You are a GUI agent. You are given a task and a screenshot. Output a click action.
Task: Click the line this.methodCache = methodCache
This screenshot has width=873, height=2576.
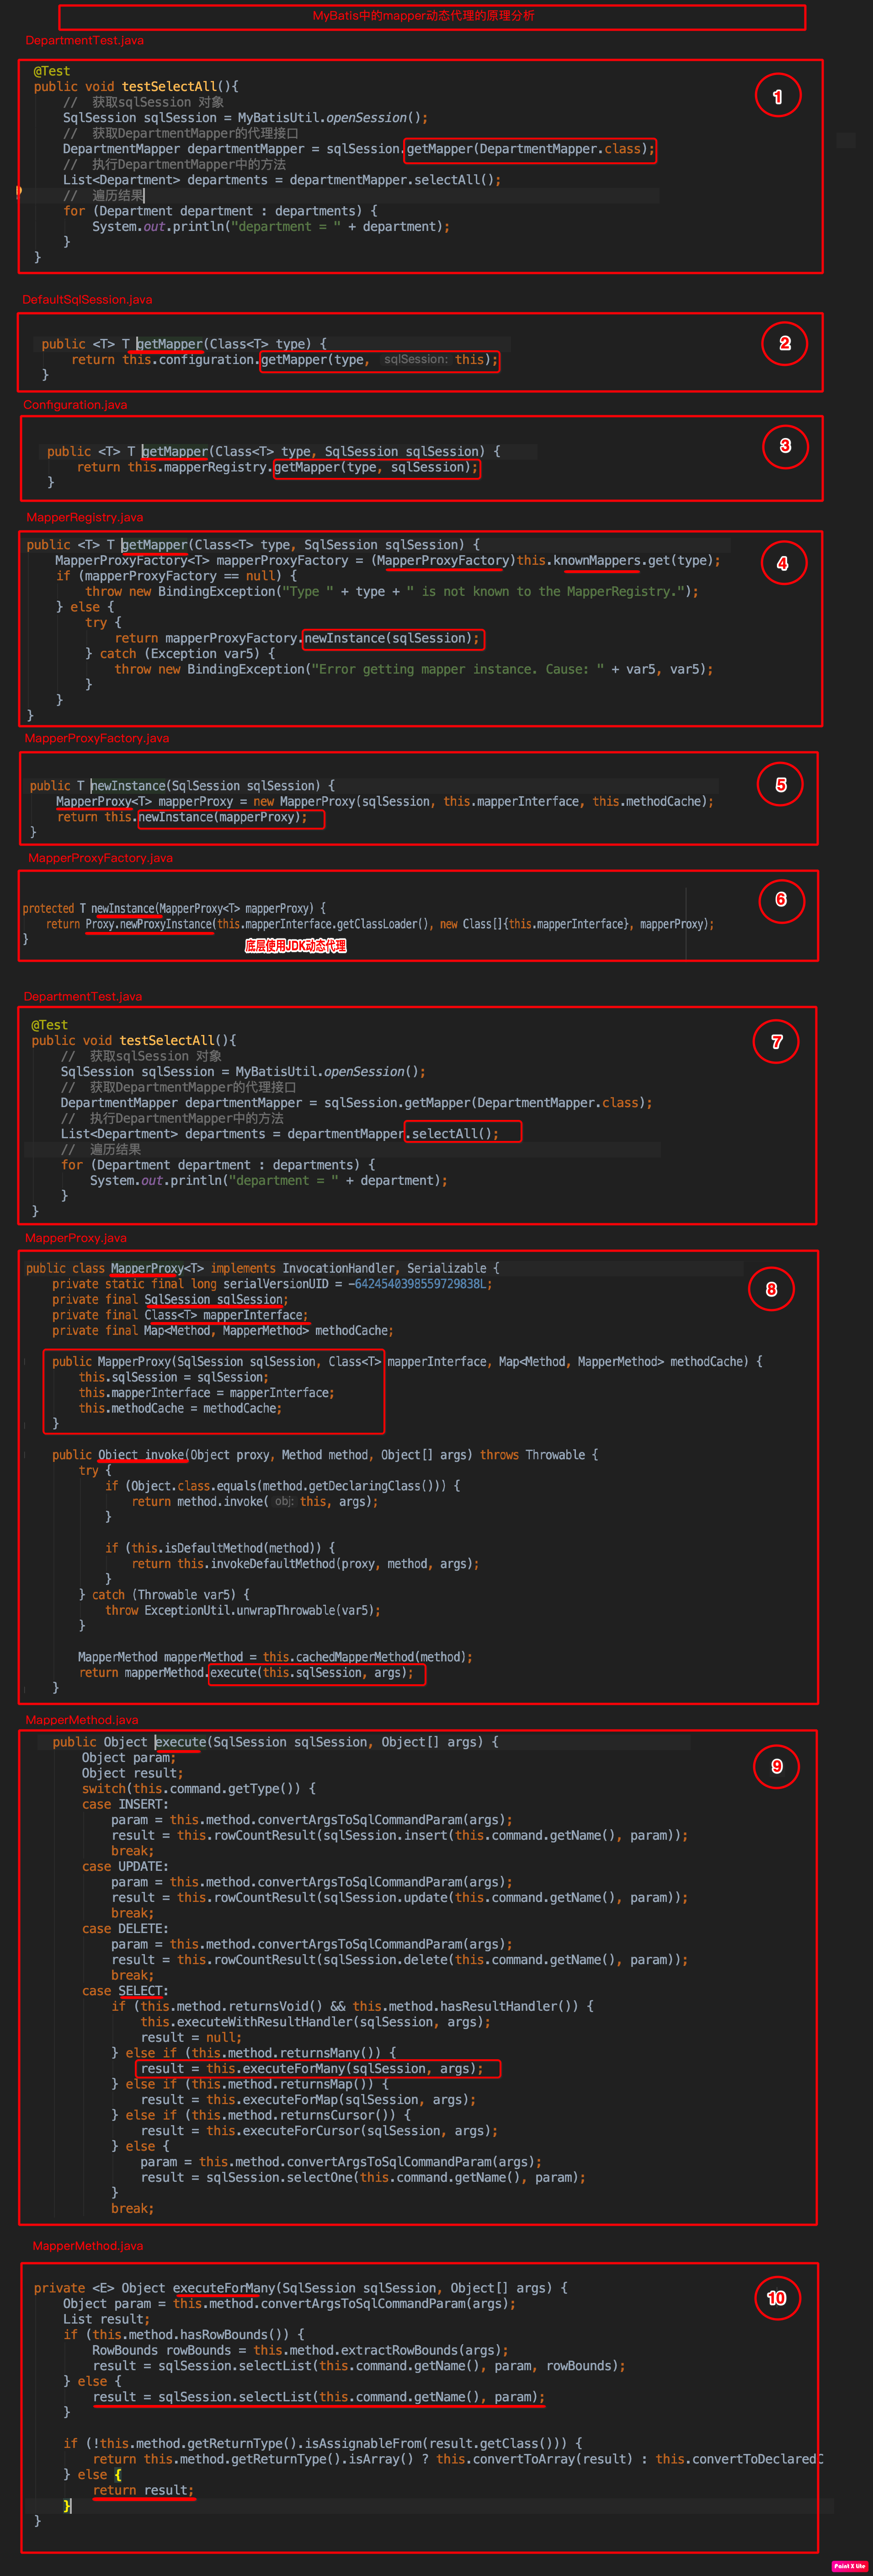point(180,1408)
